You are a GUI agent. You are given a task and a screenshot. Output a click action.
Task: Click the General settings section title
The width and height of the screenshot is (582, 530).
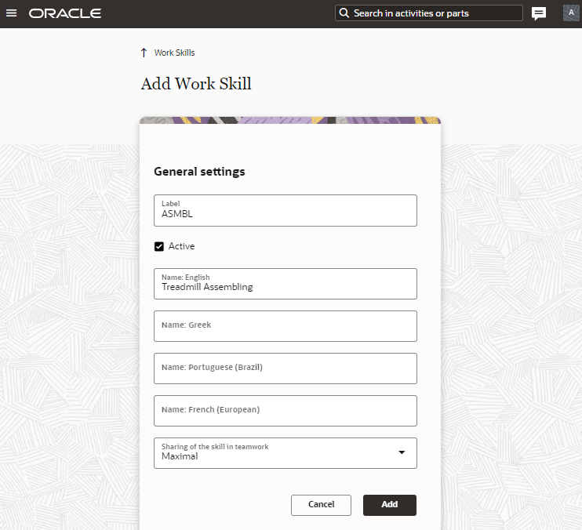[x=199, y=172]
